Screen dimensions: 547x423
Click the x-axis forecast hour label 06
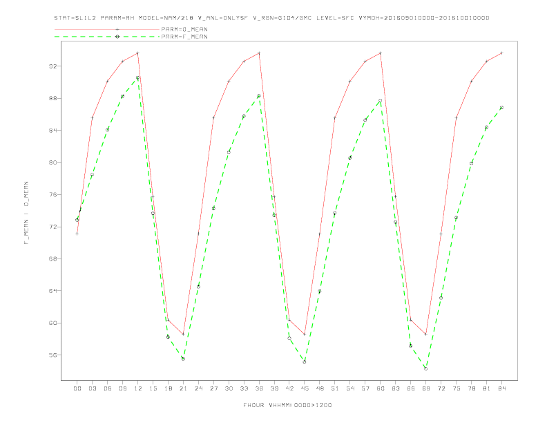coord(108,388)
